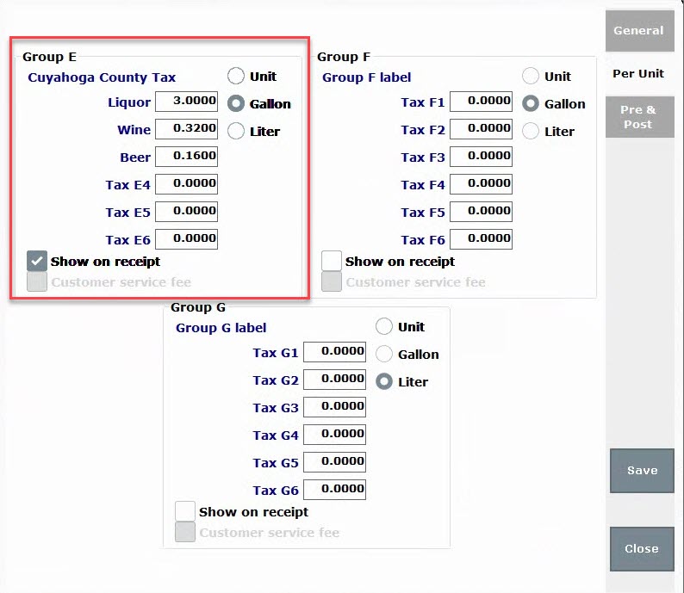Enable Show on receipt for Group F
The height and width of the screenshot is (593, 684).
(x=332, y=261)
